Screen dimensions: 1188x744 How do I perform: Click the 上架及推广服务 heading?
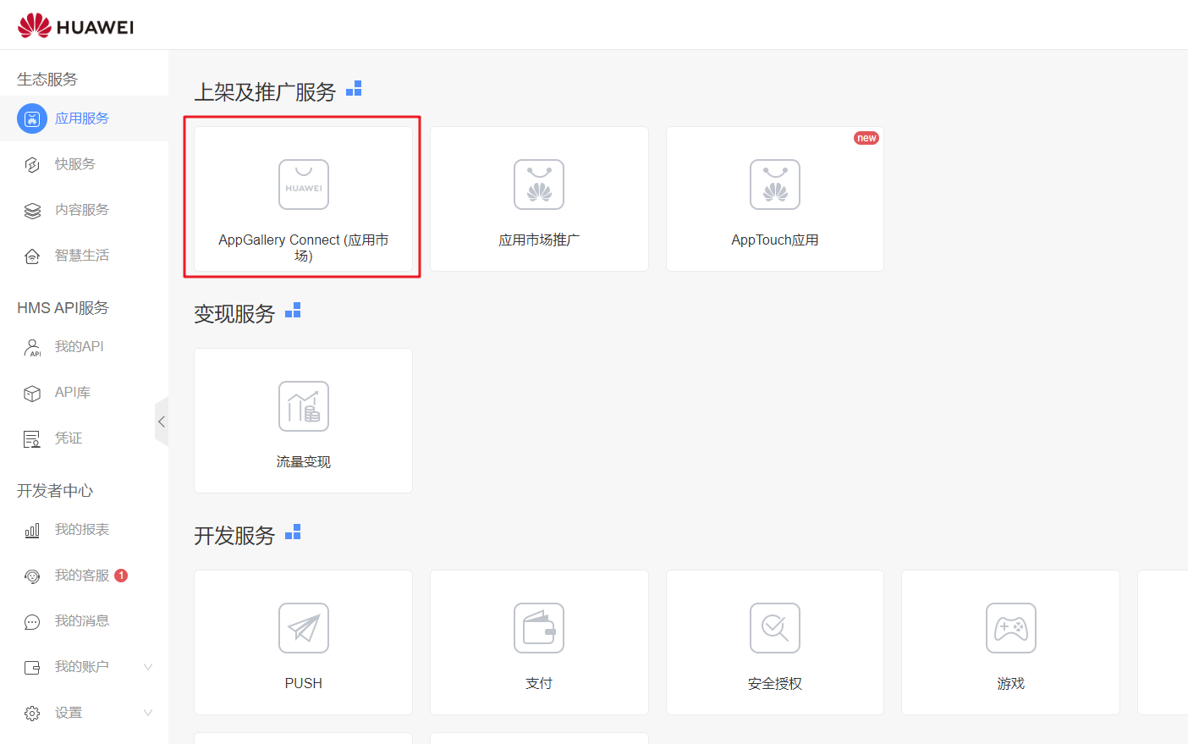pyautogui.click(x=265, y=92)
